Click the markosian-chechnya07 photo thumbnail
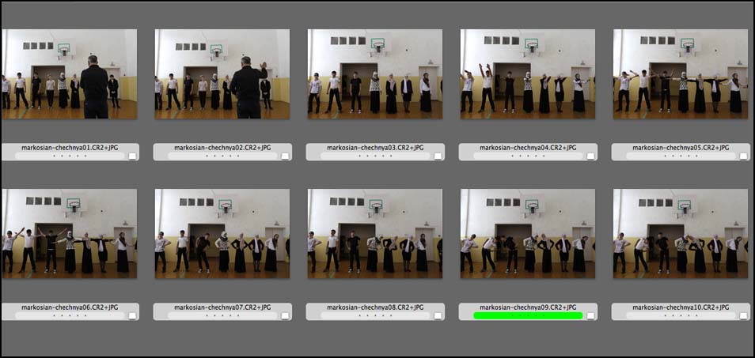Screen dimensions: 755x358 click(x=222, y=234)
